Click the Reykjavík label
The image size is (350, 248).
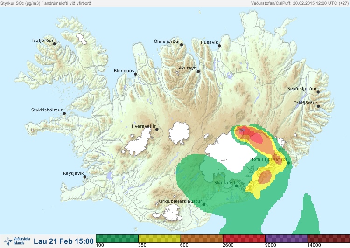(x=73, y=173)
